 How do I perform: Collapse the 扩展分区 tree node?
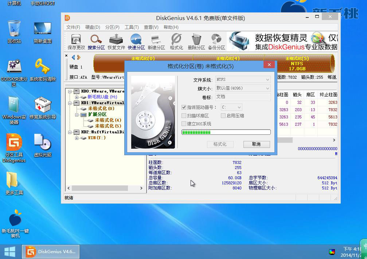(x=77, y=115)
